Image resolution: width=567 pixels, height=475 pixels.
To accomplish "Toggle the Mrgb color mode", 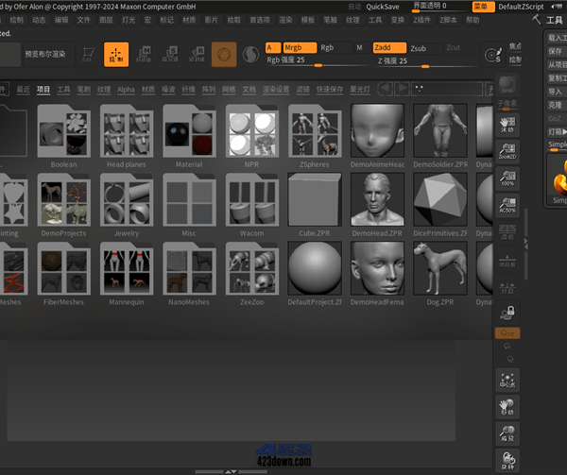I will [x=301, y=47].
